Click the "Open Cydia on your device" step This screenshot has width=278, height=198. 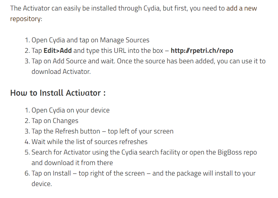70,110
